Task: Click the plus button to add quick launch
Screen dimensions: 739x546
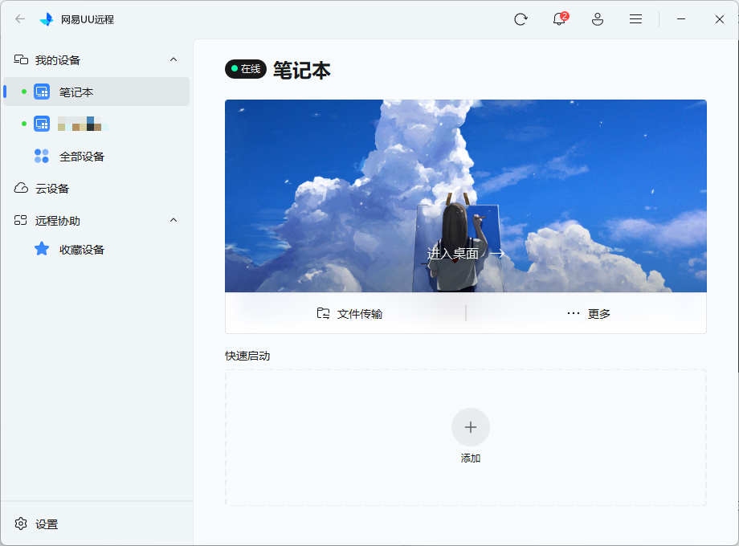Action: click(471, 427)
